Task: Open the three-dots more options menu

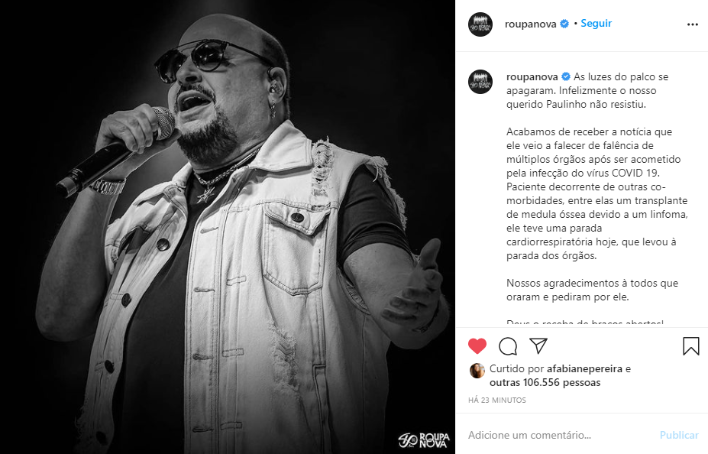Action: [692, 24]
